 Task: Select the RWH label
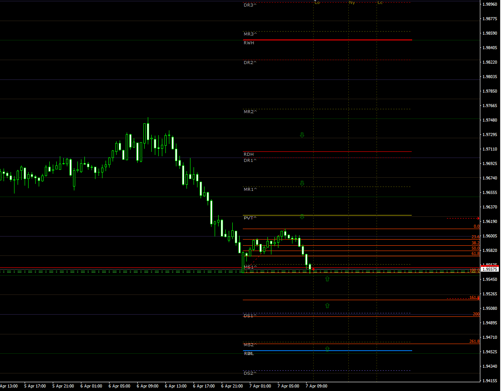pos(249,43)
